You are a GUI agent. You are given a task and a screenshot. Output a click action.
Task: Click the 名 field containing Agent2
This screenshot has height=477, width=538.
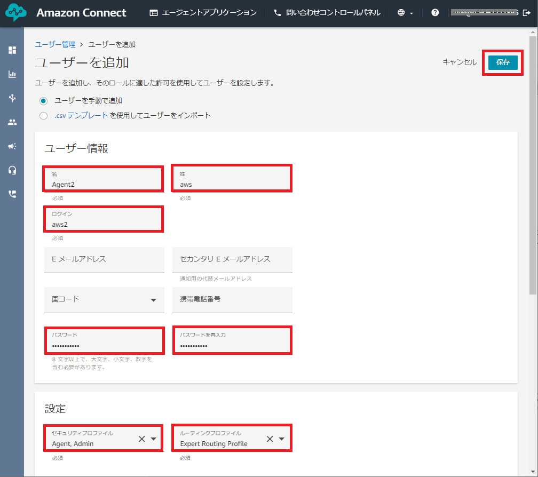click(x=104, y=179)
